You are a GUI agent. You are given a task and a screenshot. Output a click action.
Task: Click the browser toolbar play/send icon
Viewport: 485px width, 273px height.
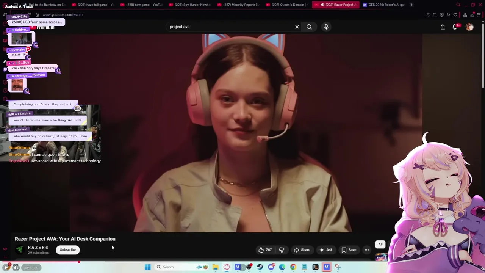[448, 15]
